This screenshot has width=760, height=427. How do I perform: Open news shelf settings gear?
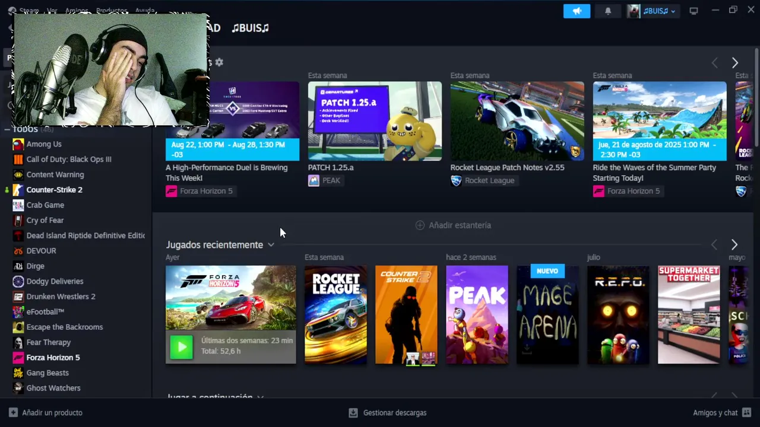pos(219,62)
